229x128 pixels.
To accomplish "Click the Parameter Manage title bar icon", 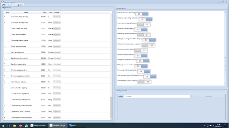I will coord(1,2).
